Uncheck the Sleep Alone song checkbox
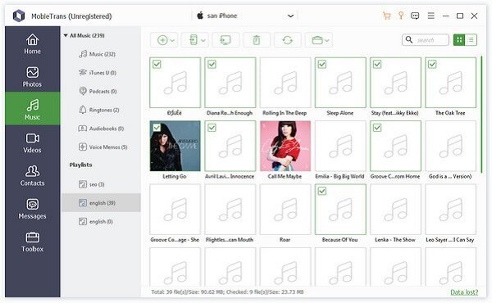The width and height of the screenshot is (492, 303). [x=322, y=64]
